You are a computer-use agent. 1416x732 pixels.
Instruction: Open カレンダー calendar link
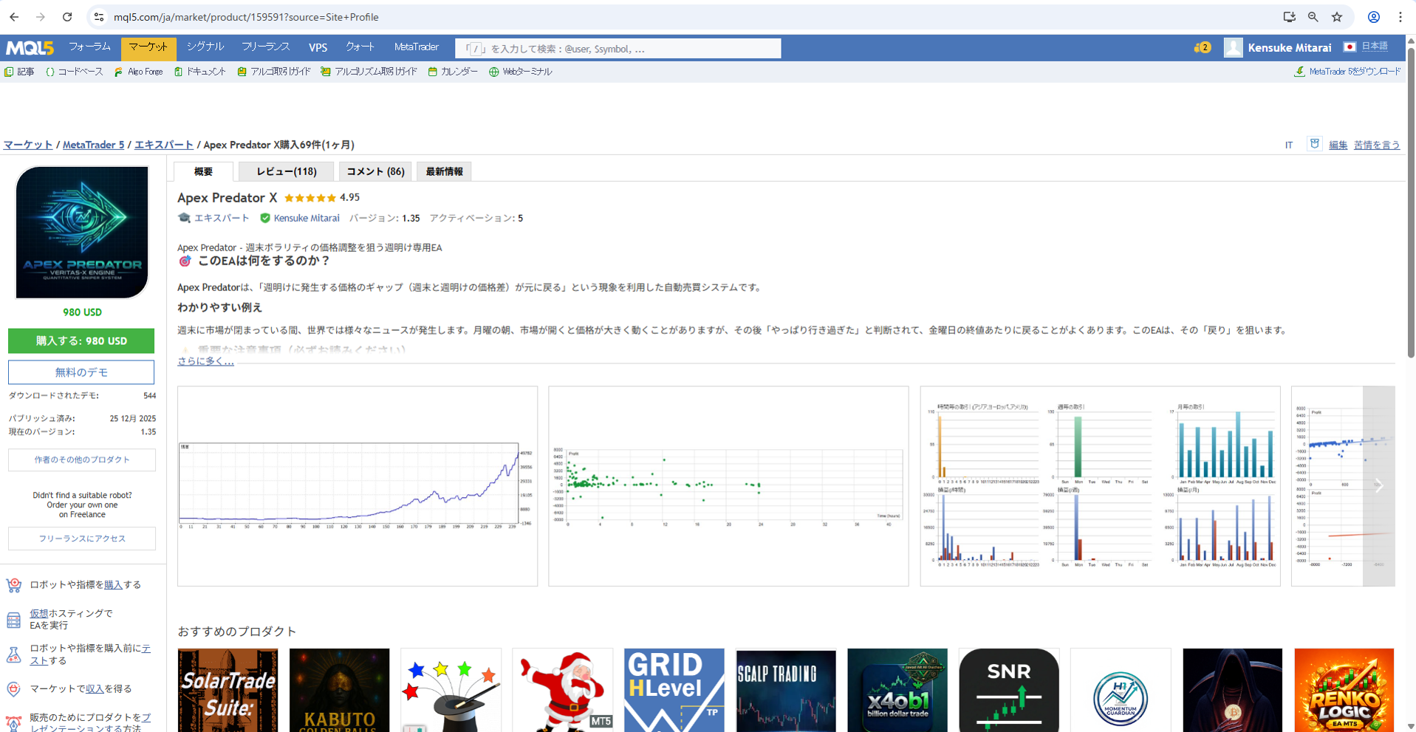click(453, 72)
